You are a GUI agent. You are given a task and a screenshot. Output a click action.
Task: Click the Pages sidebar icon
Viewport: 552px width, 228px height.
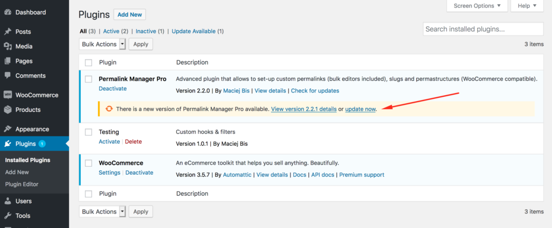pyautogui.click(x=8, y=61)
